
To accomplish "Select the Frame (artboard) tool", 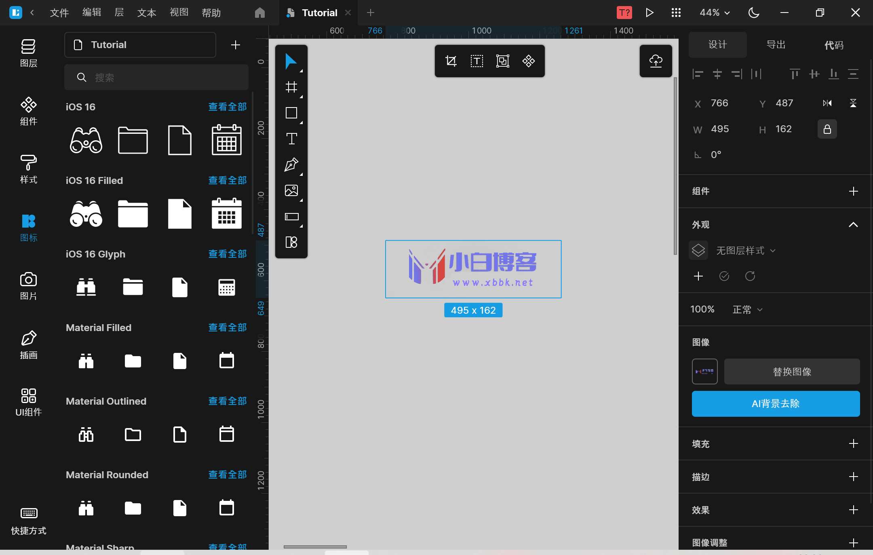I will [x=291, y=87].
